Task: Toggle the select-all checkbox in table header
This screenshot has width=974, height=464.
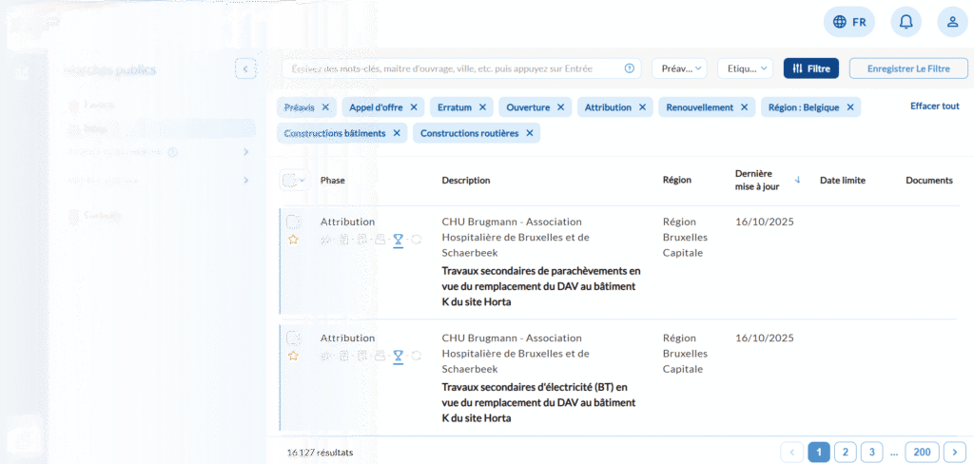Action: click(289, 180)
